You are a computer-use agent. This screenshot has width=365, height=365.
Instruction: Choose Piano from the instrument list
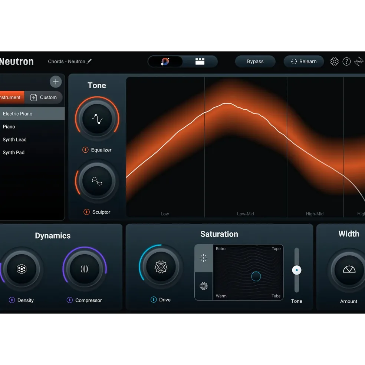tap(32, 127)
